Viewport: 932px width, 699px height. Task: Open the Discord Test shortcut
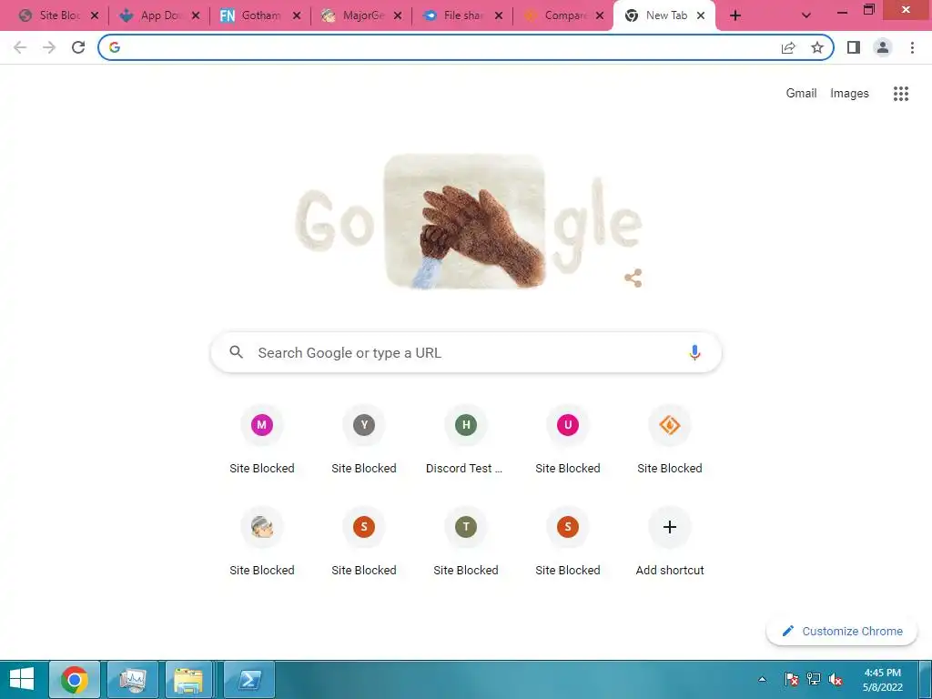coord(466,440)
